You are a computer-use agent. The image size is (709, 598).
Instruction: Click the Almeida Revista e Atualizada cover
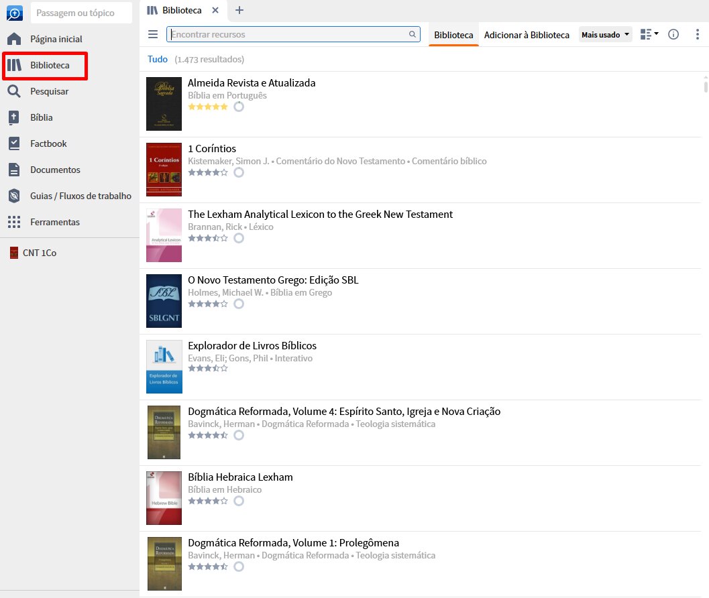pyautogui.click(x=164, y=104)
